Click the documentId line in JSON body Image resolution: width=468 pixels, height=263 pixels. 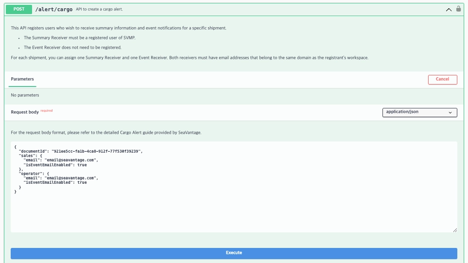coord(80,151)
